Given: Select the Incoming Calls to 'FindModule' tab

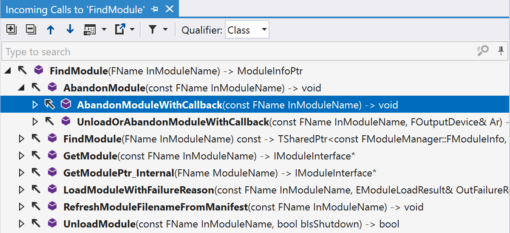Looking at the screenshot, I should pyautogui.click(x=75, y=9).
